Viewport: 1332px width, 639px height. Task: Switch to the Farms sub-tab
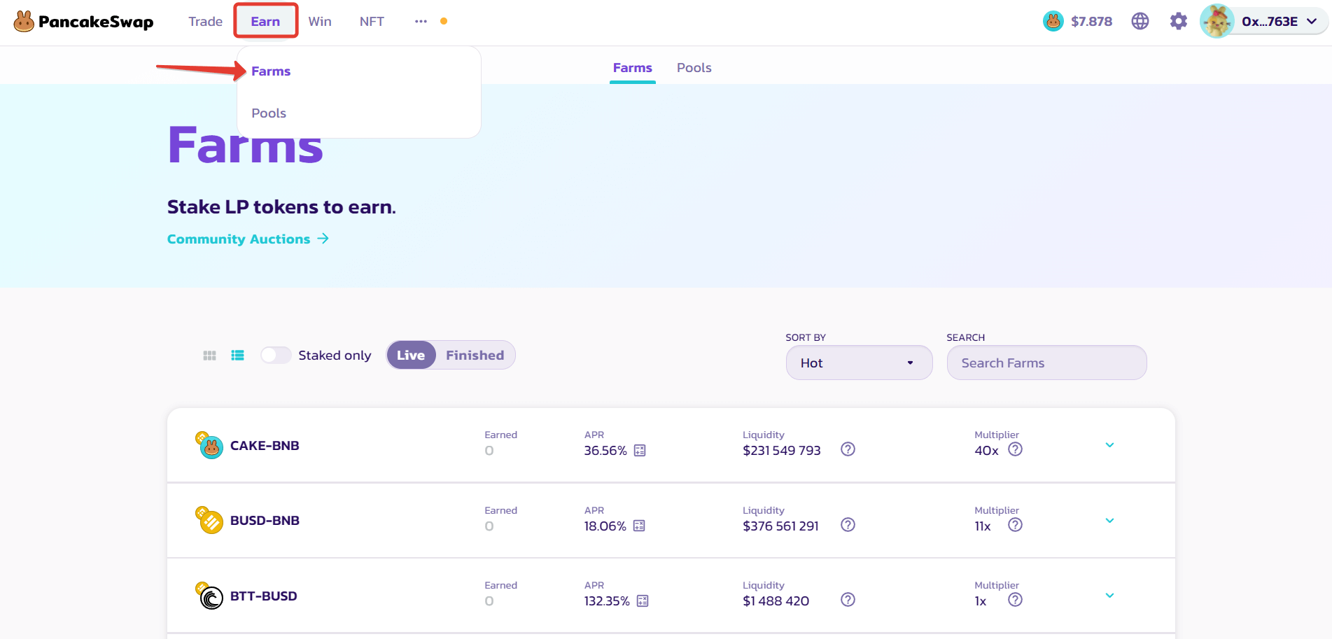click(x=633, y=68)
